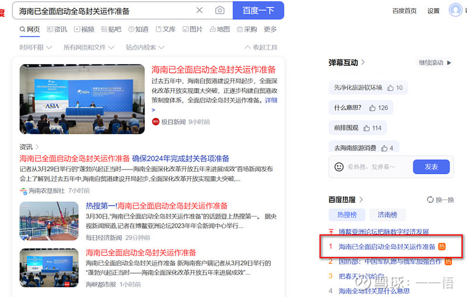Open the 海峡都市报 result thumbnail
The width and height of the screenshot is (467, 297).
49,268
